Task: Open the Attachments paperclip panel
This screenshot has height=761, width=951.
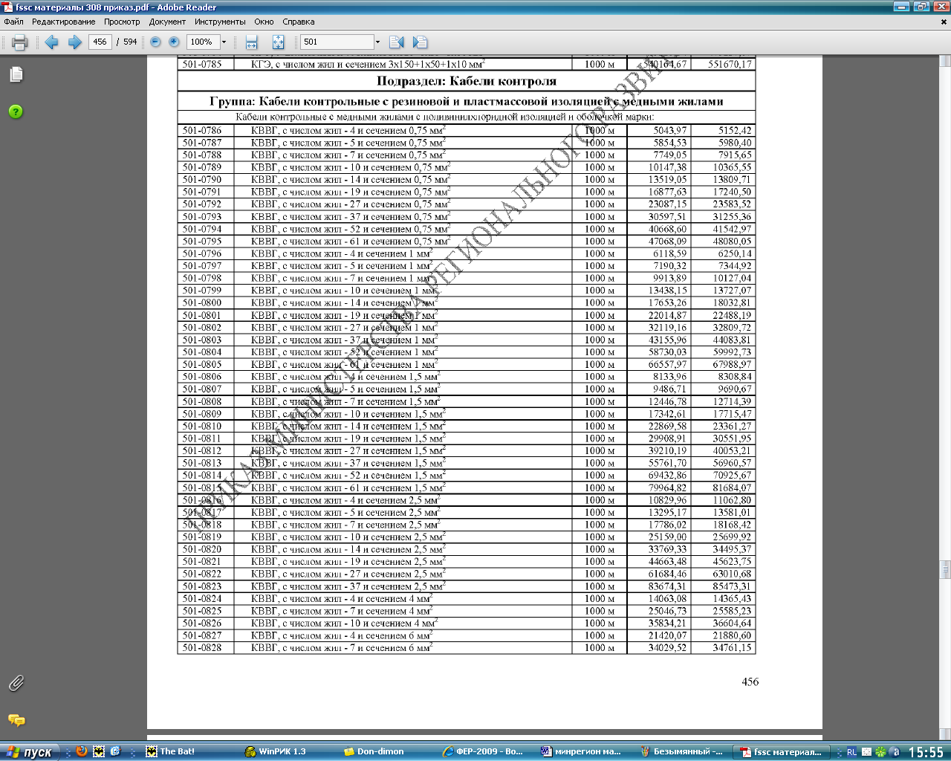Action: click(x=16, y=683)
